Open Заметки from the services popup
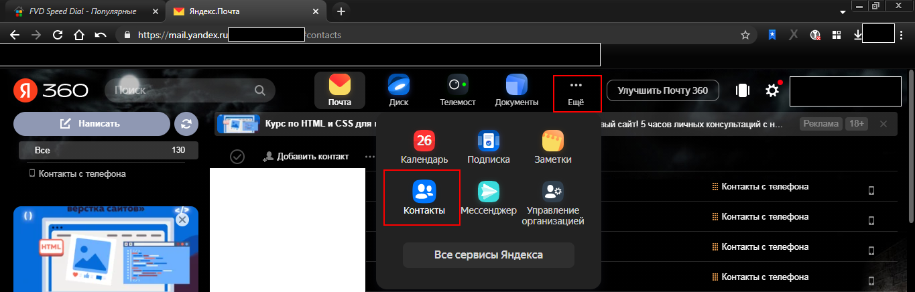This screenshot has height=292, width=915. click(553, 147)
